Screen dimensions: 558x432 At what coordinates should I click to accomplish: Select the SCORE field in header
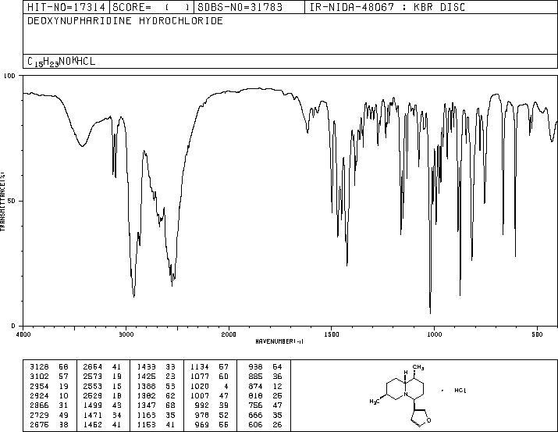coord(147,7)
